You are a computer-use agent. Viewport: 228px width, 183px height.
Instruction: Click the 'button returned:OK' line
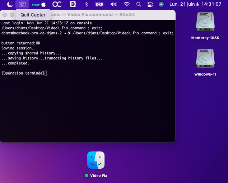click(21, 43)
